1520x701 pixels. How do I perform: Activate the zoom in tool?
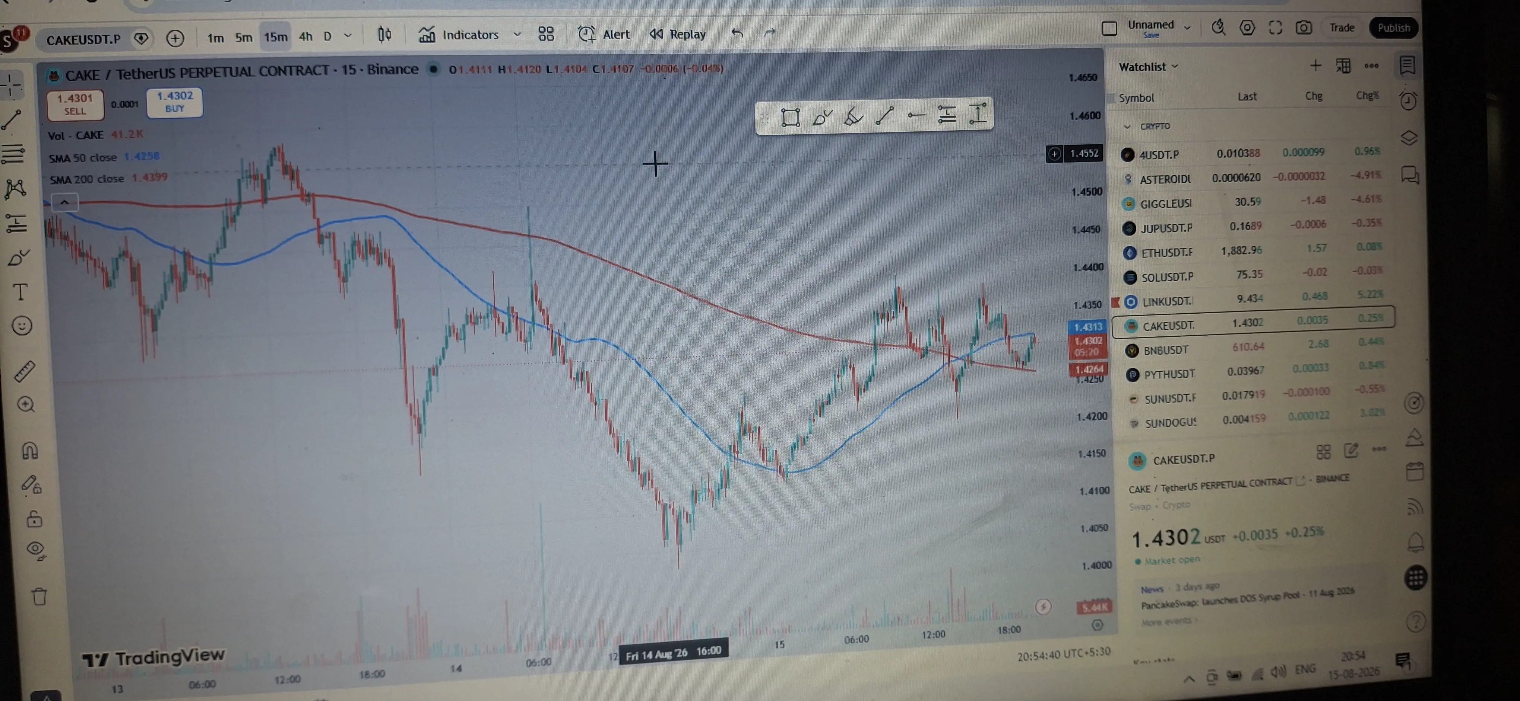[x=26, y=405]
